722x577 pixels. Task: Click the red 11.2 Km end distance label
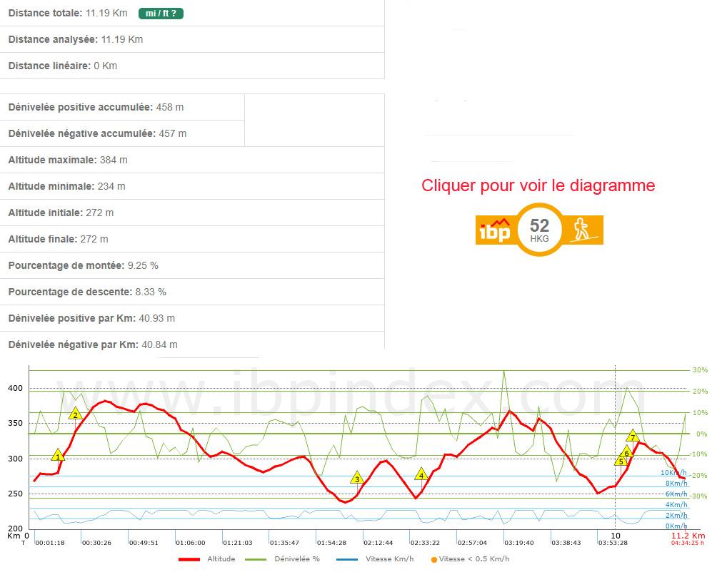tap(687, 535)
